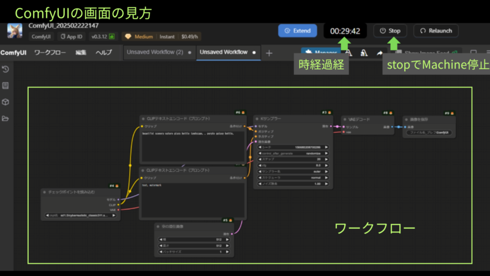This screenshot has height=276, width=490.
Task: Select next checkpoint with ckpt right arrow
Action: tap(114, 215)
